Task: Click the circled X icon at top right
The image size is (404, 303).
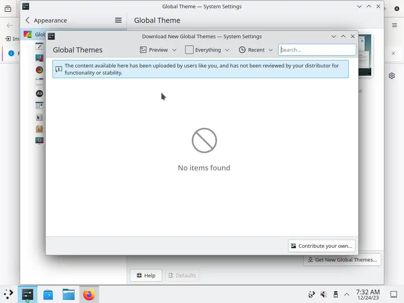Action: 397,9
